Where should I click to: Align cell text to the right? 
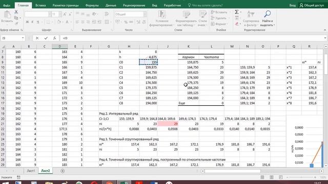(x=88, y=22)
